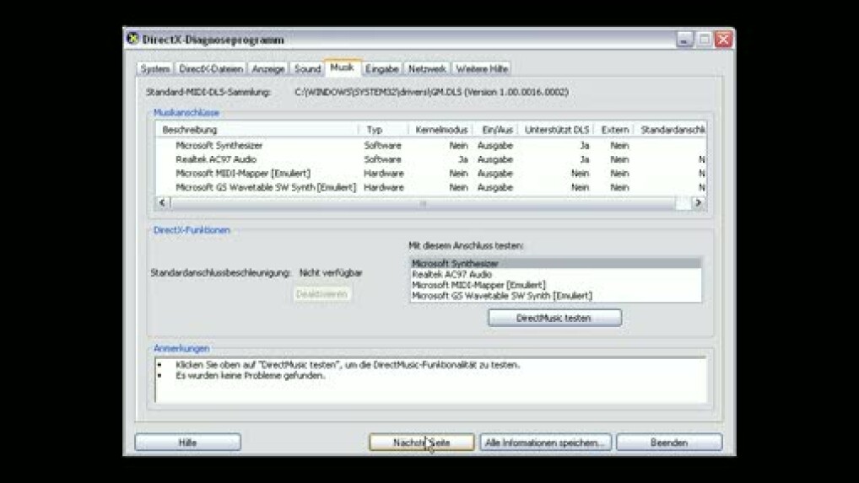Open the DirectX-Dateien tab
859x483 pixels.
(x=211, y=69)
